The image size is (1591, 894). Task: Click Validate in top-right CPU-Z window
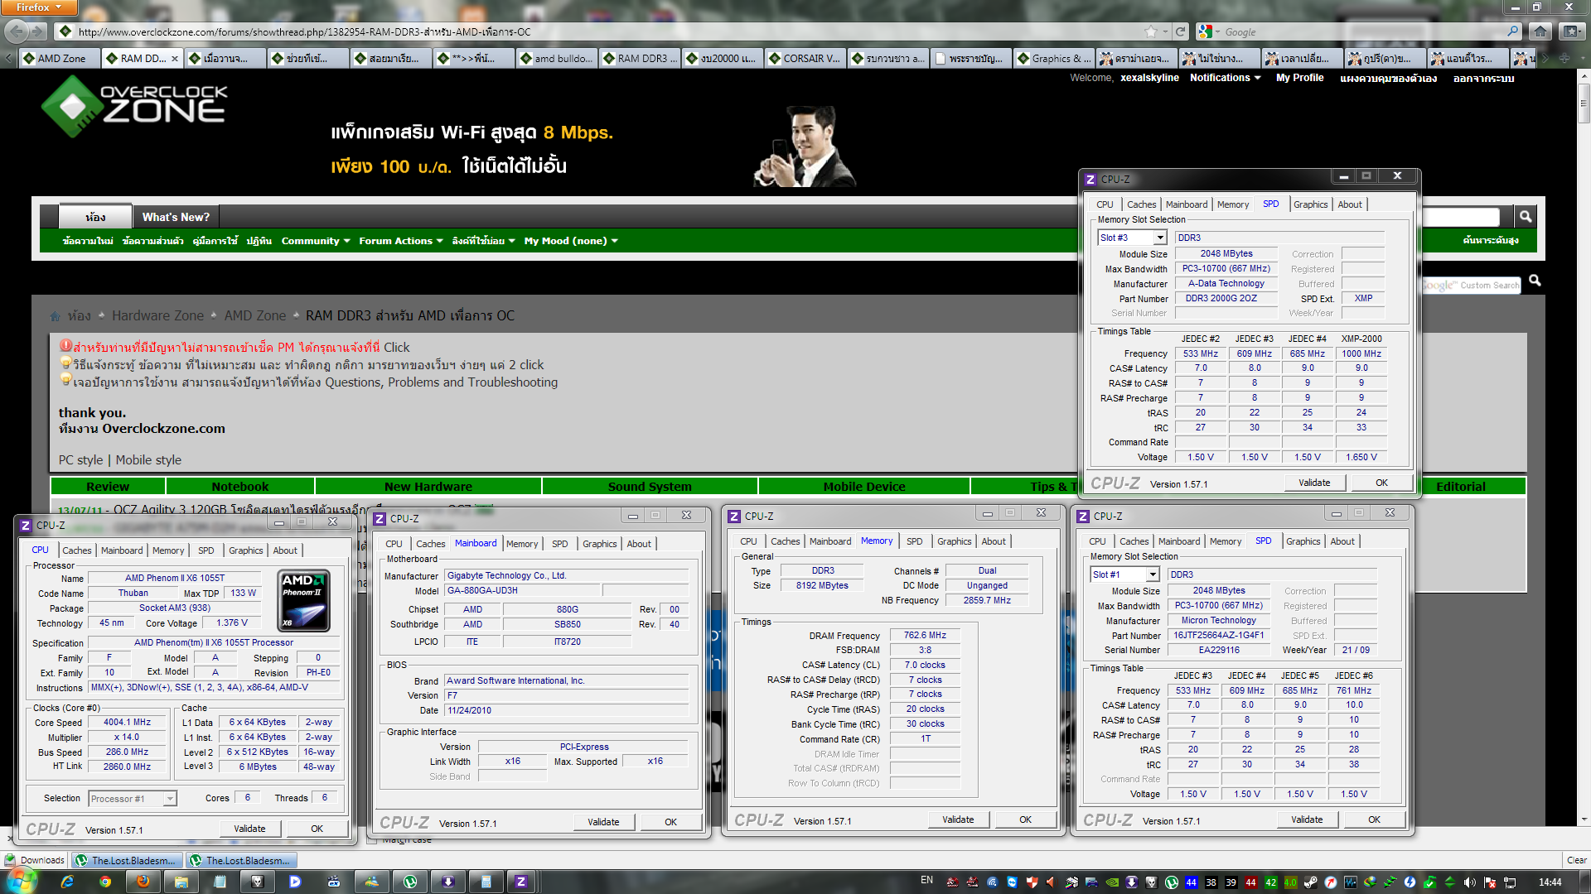1313,483
